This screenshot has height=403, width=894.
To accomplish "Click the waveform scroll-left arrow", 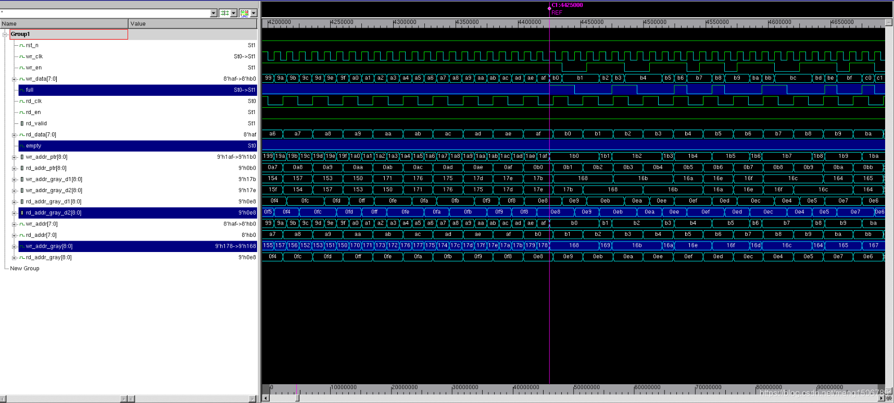I will pos(266,398).
